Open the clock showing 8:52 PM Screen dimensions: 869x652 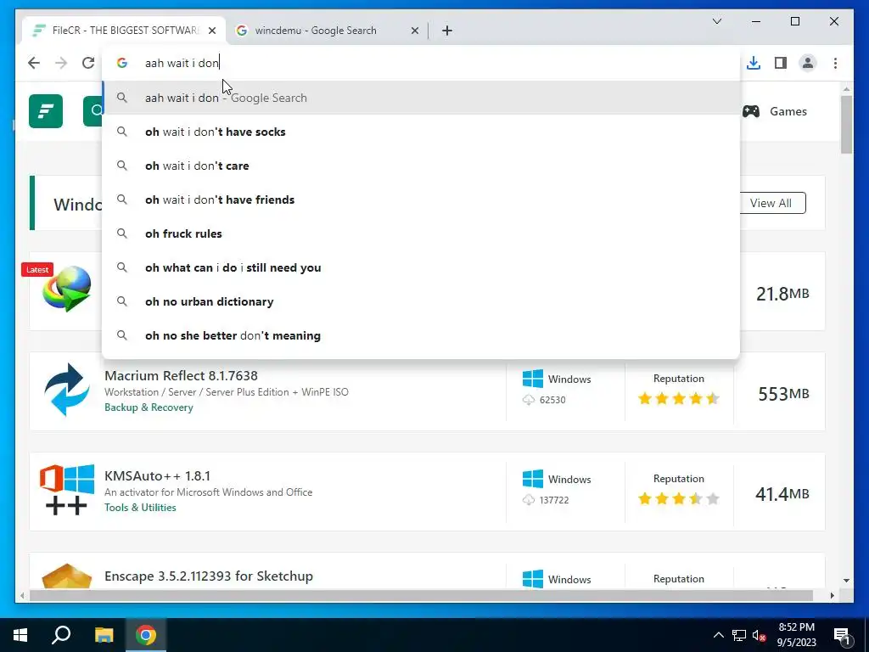[796, 635]
